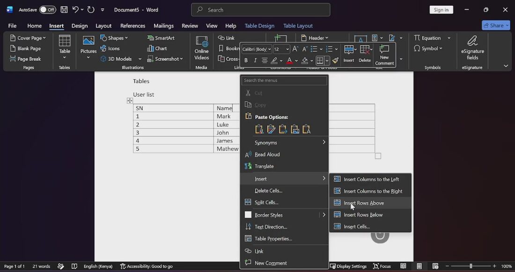Click the Share button
This screenshot has height=272, width=515.
click(x=496, y=25)
